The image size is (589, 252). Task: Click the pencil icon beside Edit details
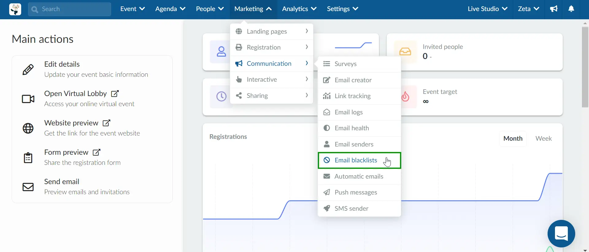pos(28,69)
